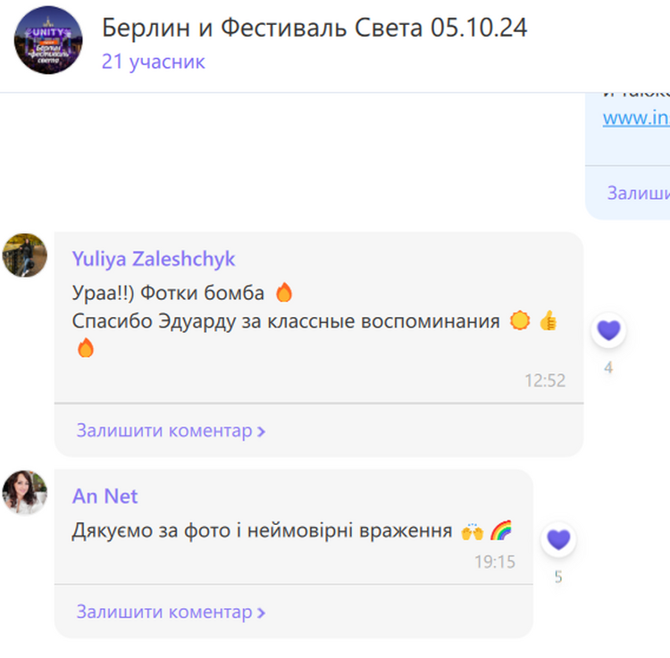Click the 19:15 message timestamp
Screen dimensions: 670x658
(x=495, y=562)
